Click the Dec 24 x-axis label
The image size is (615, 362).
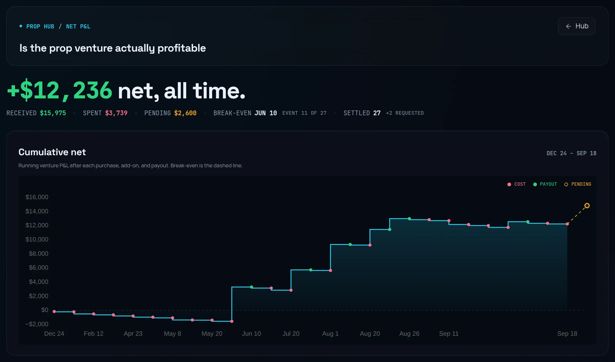click(54, 334)
